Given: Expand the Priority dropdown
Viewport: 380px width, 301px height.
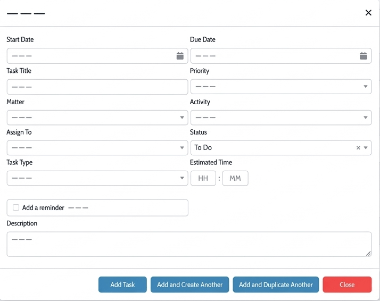Looking at the screenshot, I should [x=366, y=87].
